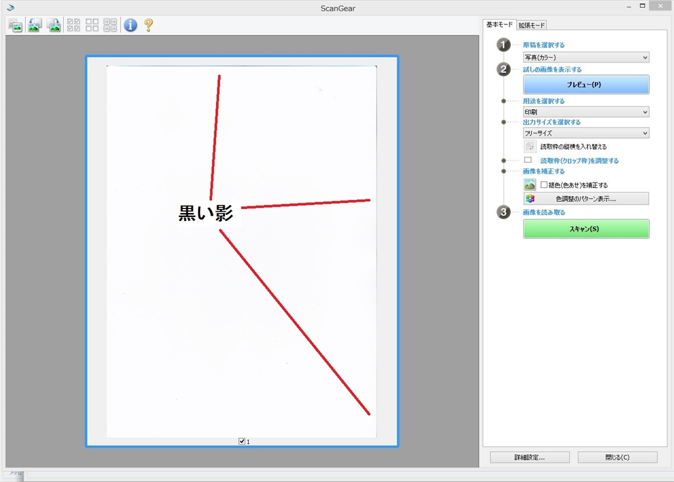Viewport: 674px width, 482px height.
Task: Click the 読取枠の縦横を入れ替える orientation icon
Action: pyautogui.click(x=530, y=147)
